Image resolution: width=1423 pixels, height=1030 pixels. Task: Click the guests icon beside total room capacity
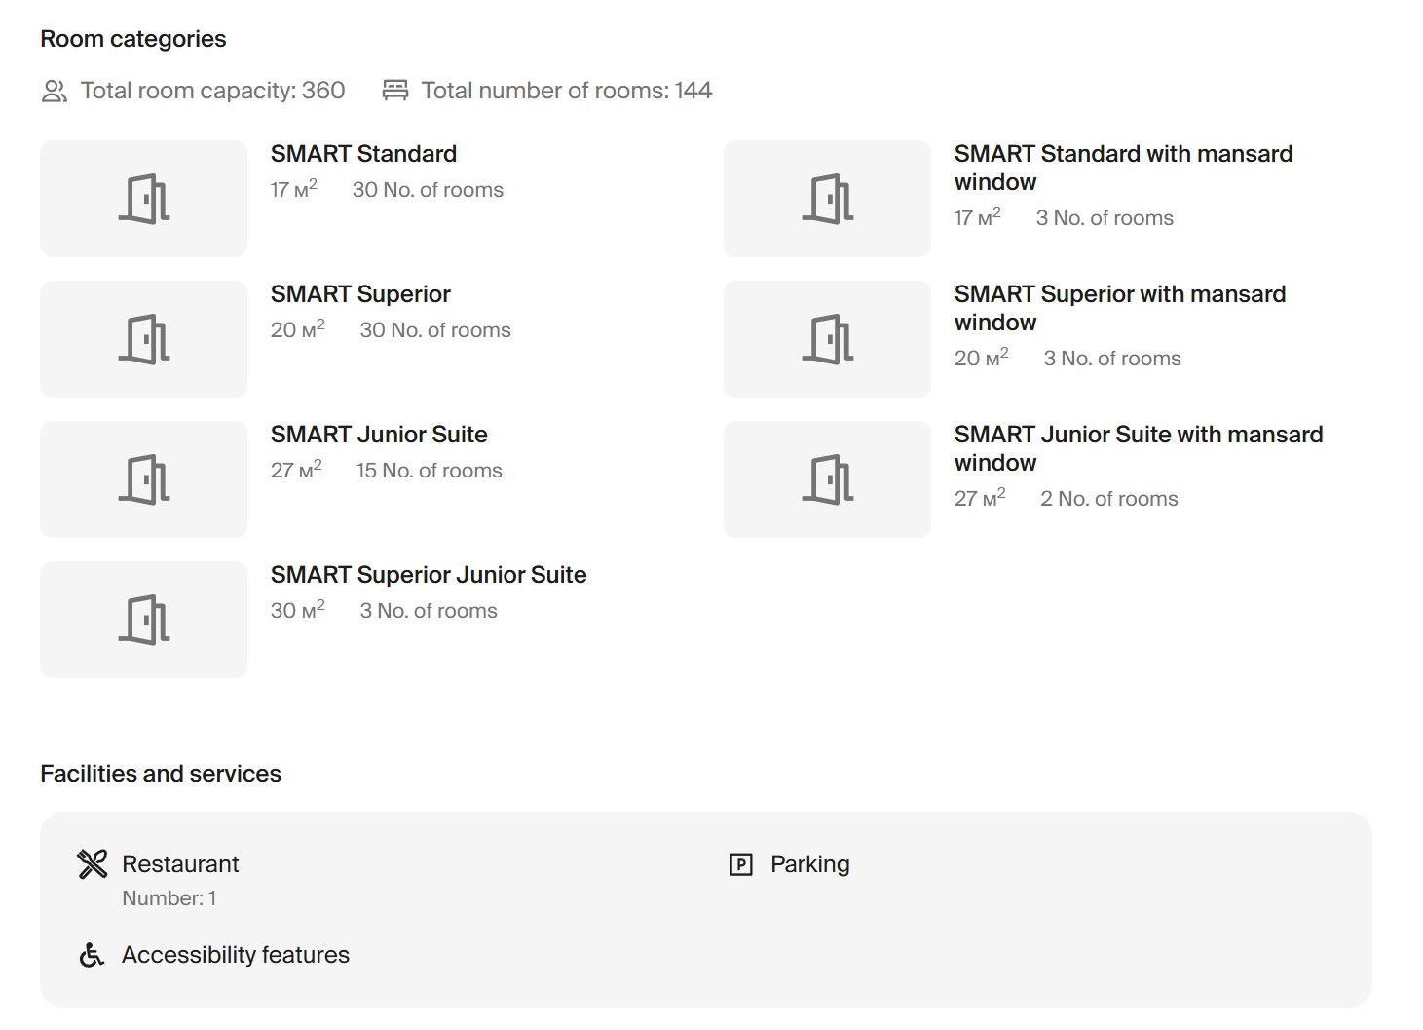[55, 92]
